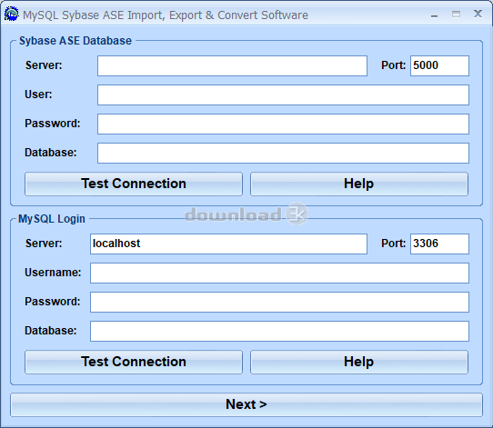
Task: Test Connection for Sybase ASE Database
Action: pos(134,184)
